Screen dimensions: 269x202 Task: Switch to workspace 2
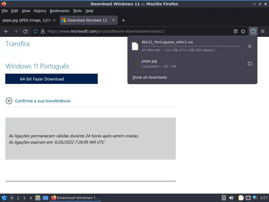point(18,198)
